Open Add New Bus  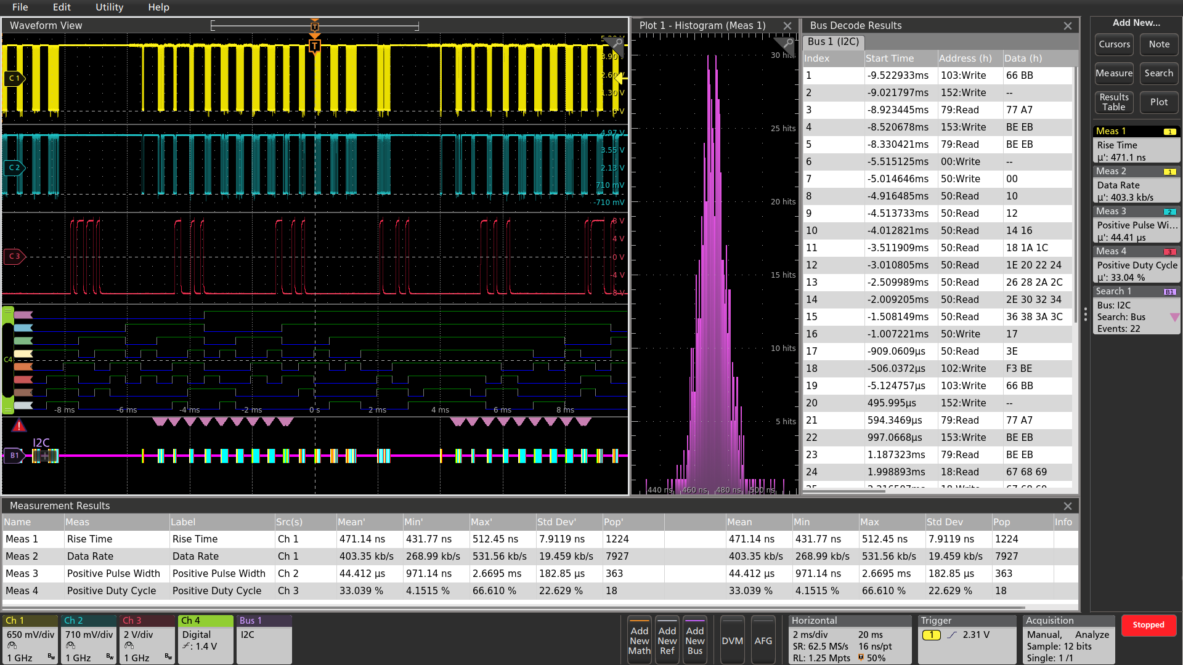click(x=694, y=640)
